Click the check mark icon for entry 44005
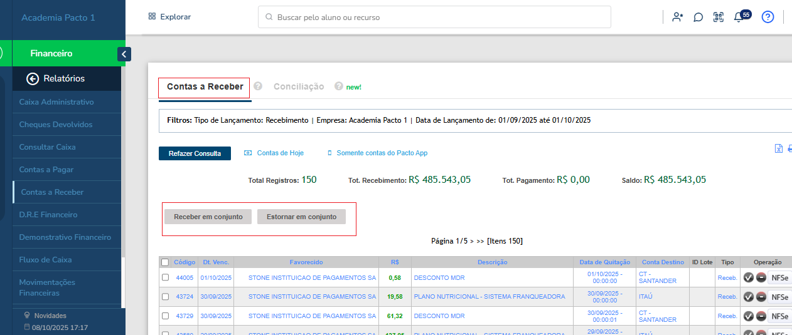The width and height of the screenshot is (792, 335). (x=748, y=278)
